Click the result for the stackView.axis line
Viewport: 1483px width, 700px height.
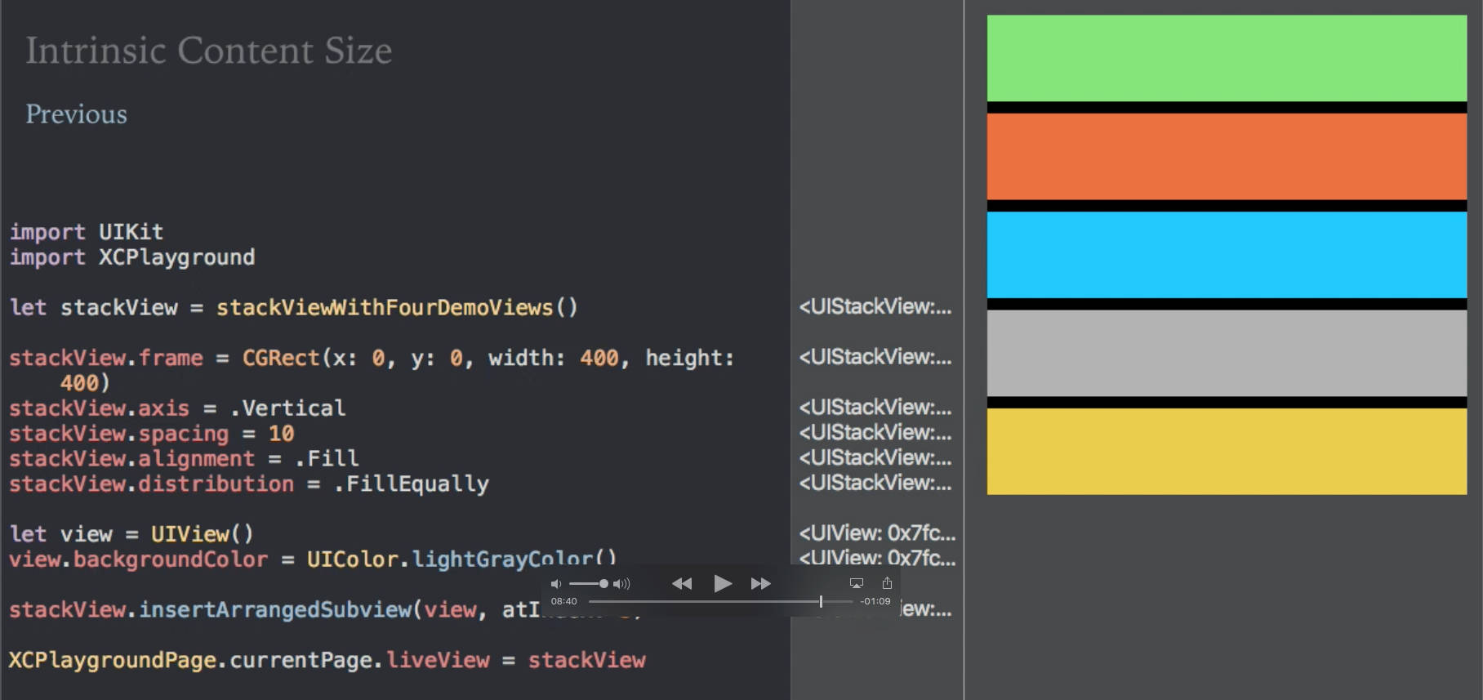(875, 407)
